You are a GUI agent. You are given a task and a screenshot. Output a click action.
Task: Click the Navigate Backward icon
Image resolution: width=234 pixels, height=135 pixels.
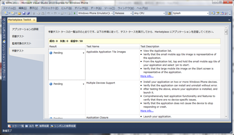(x=63, y=13)
